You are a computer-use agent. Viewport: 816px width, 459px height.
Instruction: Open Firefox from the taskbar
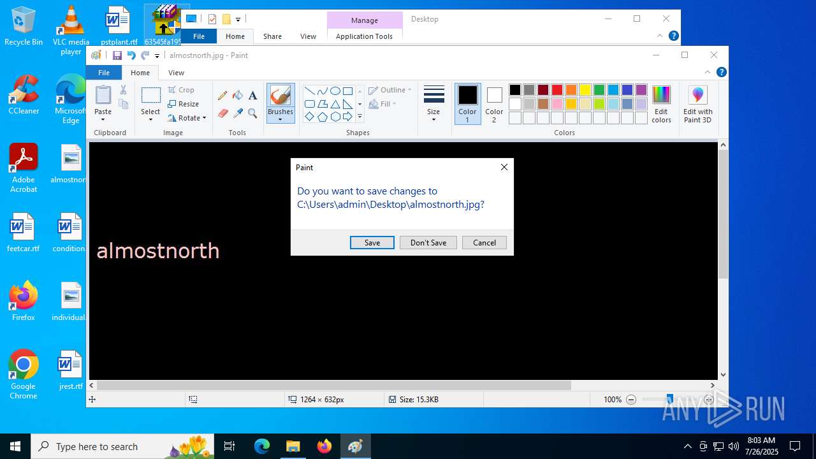coord(324,446)
